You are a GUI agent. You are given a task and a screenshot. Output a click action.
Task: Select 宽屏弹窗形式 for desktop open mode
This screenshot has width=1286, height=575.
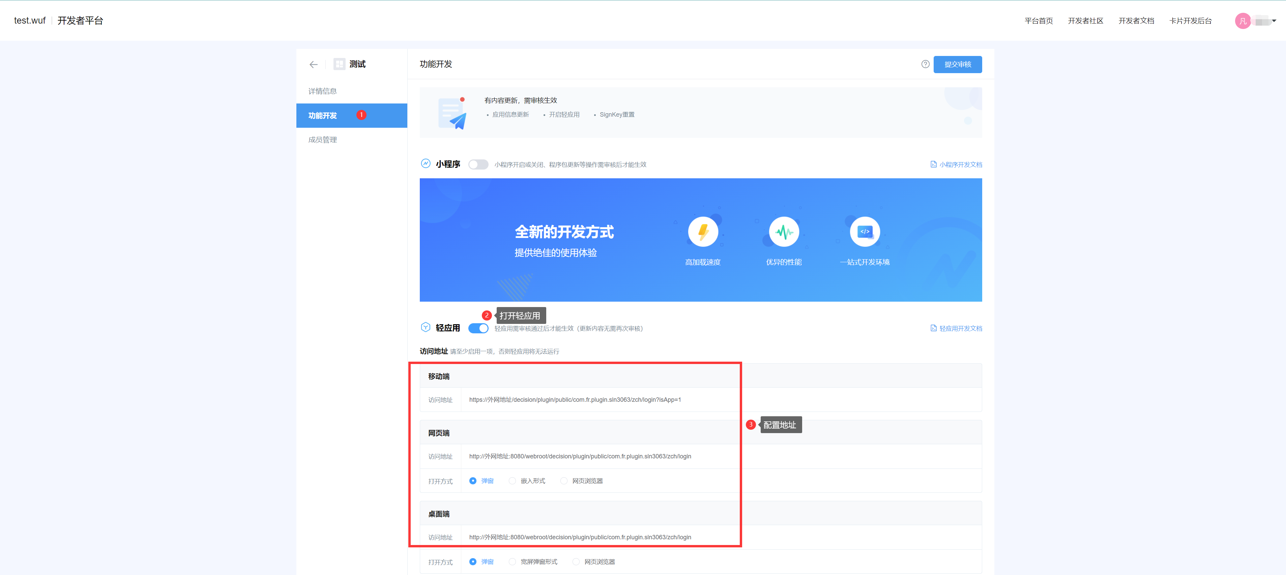tap(512, 562)
